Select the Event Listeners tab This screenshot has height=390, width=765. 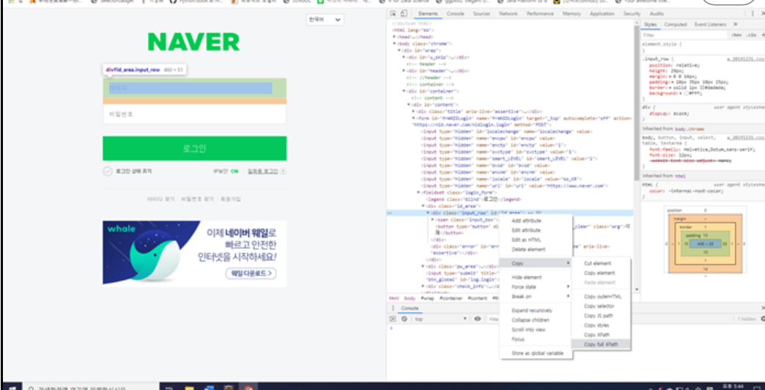pos(711,24)
